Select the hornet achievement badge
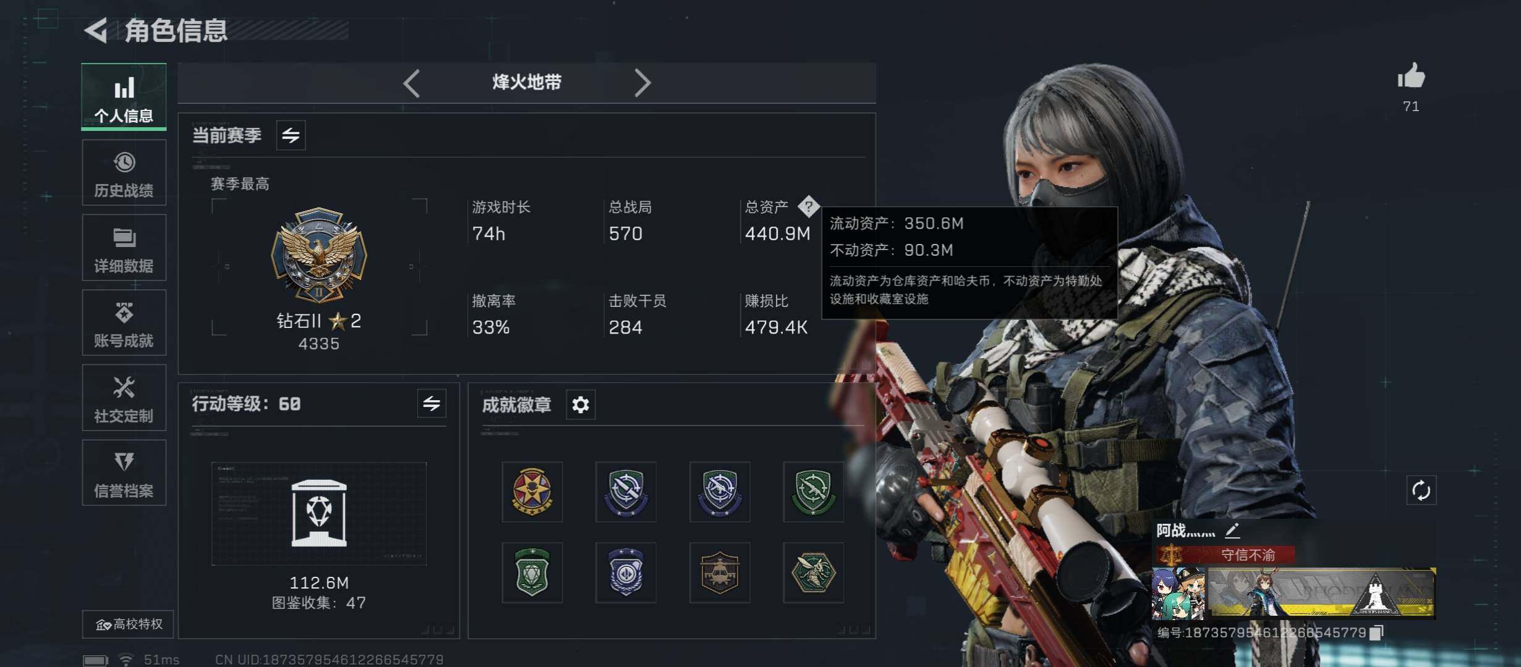Viewport: 1521px width, 667px height. (x=814, y=573)
